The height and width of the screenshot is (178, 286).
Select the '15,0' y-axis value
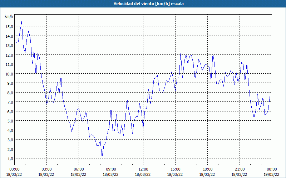coord(9,27)
